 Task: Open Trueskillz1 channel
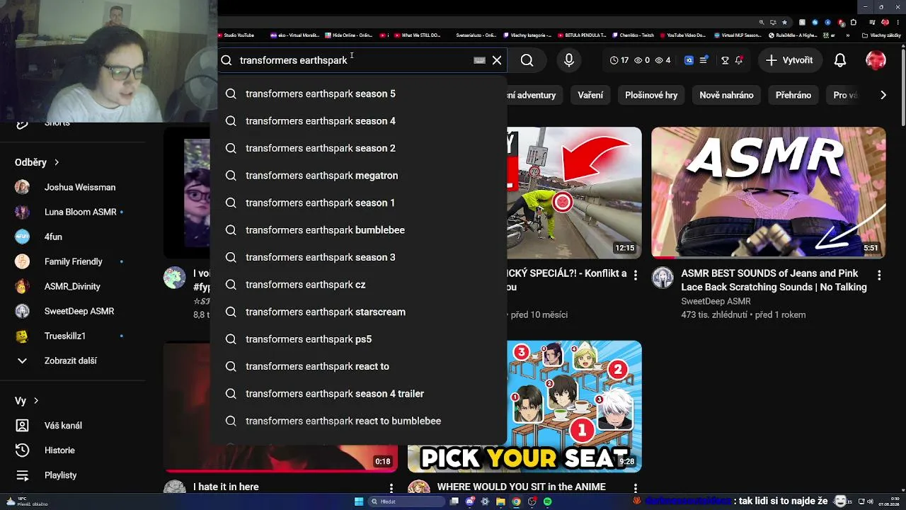pos(73,336)
